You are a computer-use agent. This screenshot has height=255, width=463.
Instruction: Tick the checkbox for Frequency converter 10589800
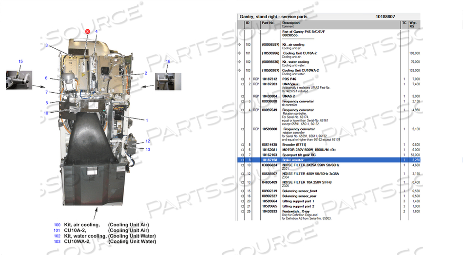coord(243,129)
